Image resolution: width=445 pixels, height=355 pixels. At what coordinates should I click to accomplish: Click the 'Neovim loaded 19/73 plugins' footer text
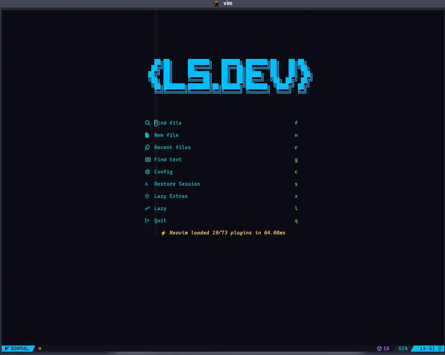click(x=227, y=233)
